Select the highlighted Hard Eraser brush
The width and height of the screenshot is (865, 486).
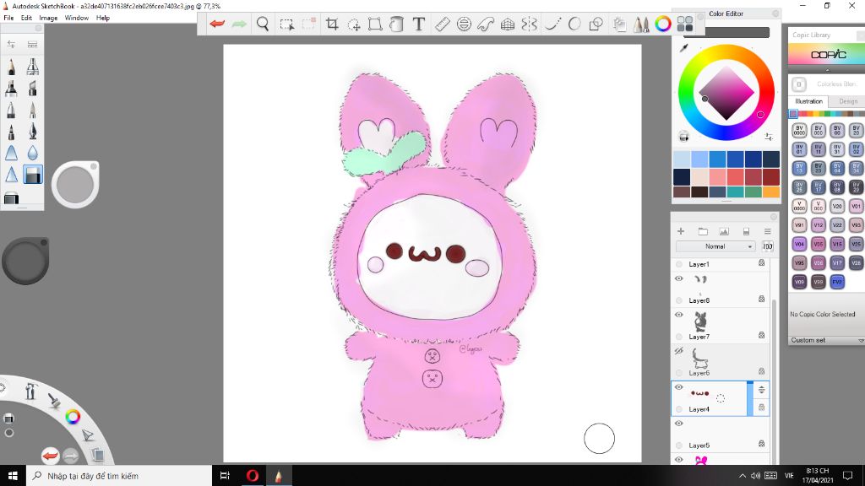point(33,175)
